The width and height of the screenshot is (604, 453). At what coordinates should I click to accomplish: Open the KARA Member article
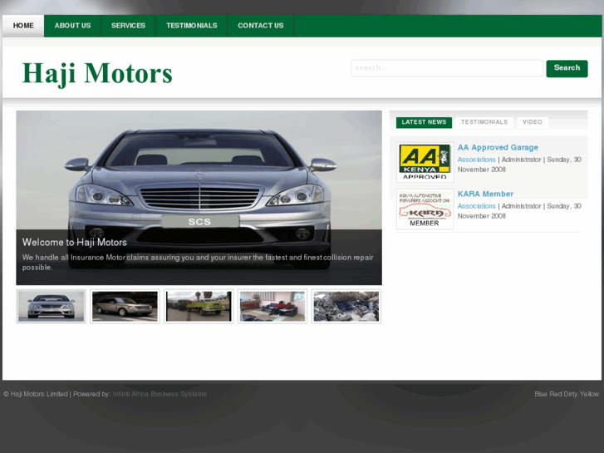point(485,194)
